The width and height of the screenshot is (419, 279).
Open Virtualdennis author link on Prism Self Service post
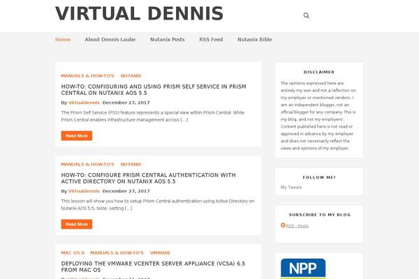(84, 103)
